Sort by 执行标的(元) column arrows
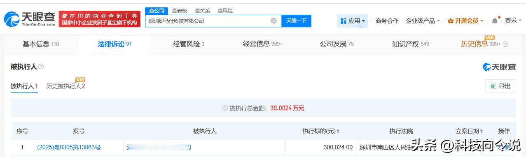This screenshot has width=526, height=157. 338,131
